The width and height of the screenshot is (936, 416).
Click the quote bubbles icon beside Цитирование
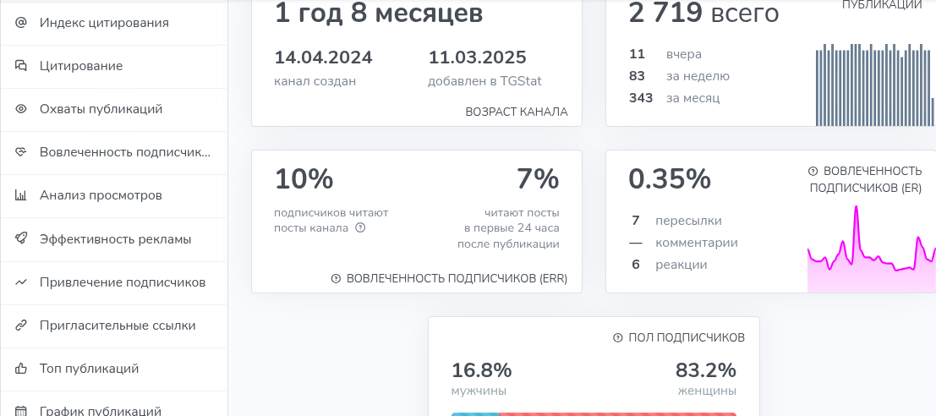pos(21,66)
